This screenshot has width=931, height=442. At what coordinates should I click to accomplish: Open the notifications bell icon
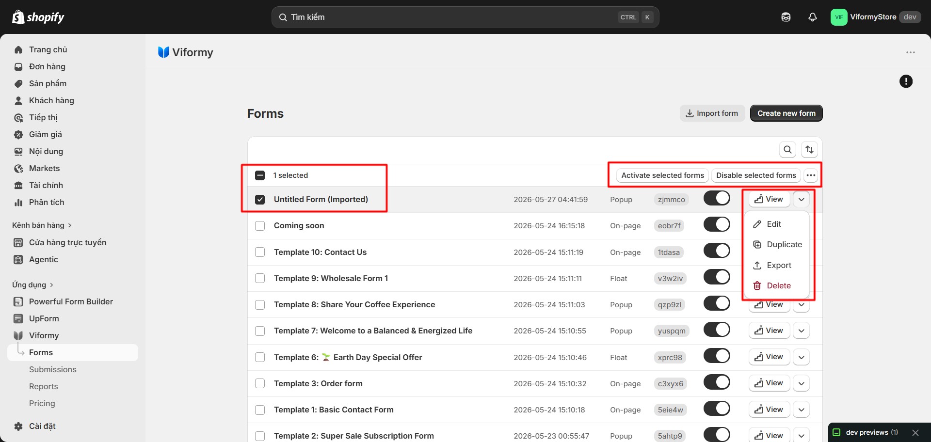coord(813,17)
